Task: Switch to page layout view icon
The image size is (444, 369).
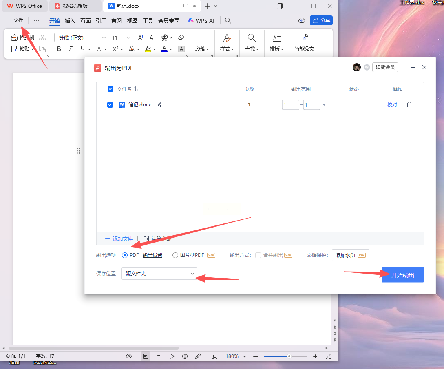Action: pos(146,356)
